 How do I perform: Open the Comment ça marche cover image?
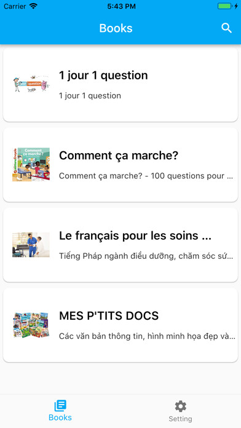coord(31,164)
